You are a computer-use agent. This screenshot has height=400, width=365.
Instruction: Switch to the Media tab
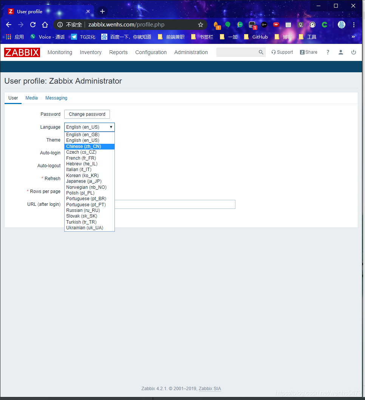[32, 98]
